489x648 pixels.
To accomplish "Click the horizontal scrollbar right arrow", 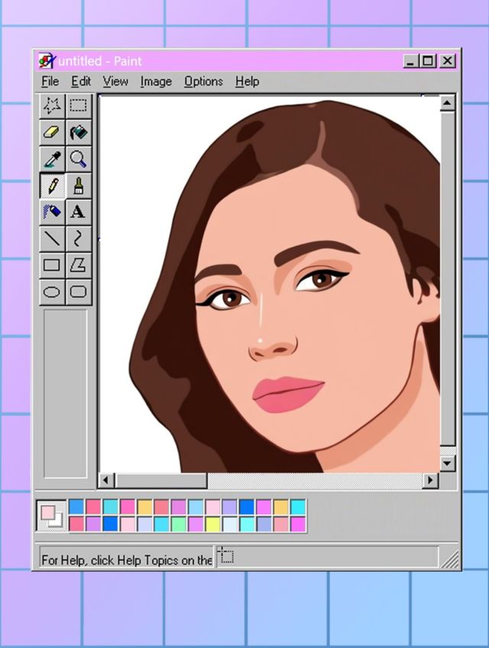I will (430, 480).
